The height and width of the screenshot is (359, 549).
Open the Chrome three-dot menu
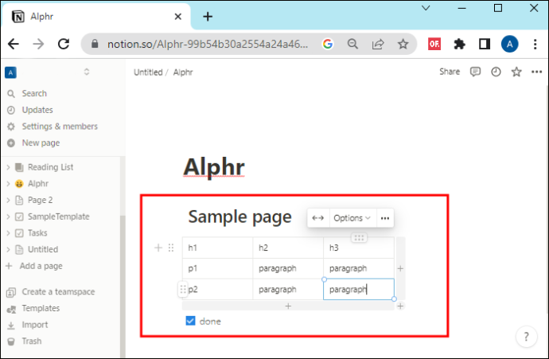point(535,44)
